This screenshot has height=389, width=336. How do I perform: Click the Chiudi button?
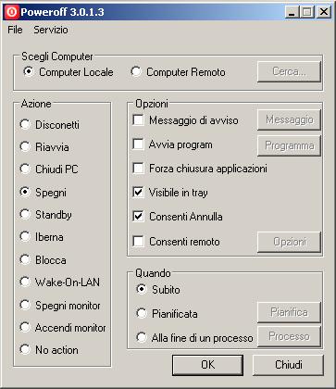click(288, 365)
